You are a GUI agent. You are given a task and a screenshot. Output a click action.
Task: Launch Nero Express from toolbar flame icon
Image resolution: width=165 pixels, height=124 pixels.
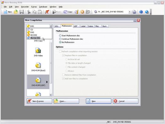[x=47, y=12]
